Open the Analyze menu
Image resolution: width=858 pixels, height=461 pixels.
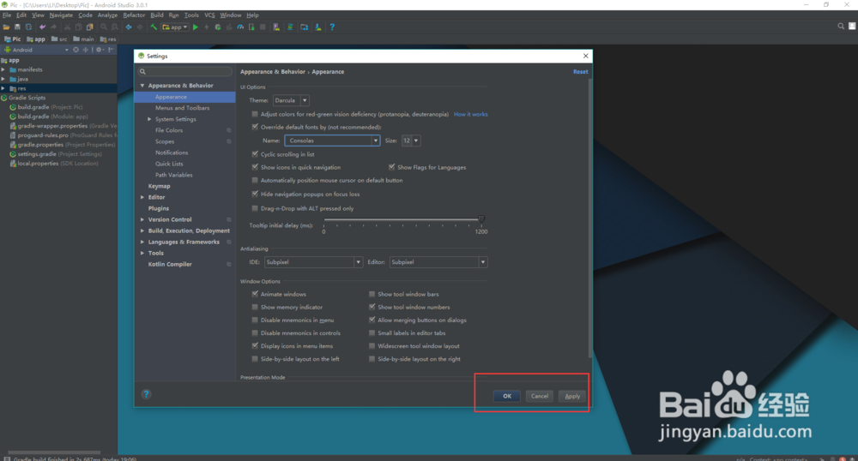point(107,15)
